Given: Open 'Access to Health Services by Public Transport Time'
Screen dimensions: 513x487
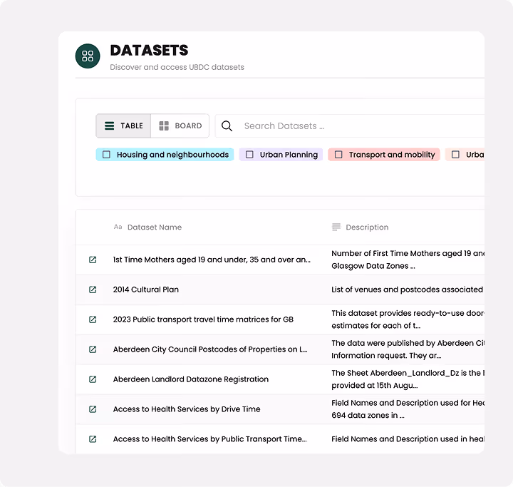Looking at the screenshot, I should (209, 439).
